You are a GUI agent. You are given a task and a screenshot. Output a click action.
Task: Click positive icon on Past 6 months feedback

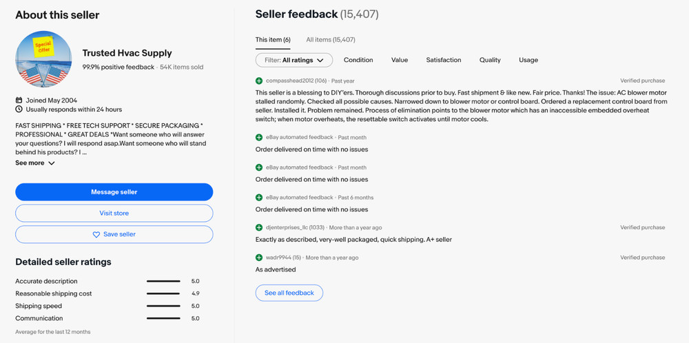click(259, 198)
